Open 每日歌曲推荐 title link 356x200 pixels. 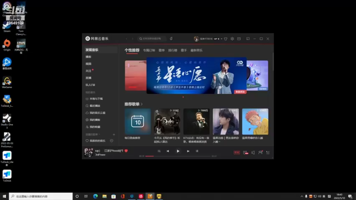(x=132, y=138)
